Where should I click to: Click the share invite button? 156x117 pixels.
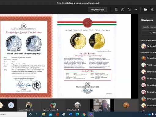[x=149, y=33]
